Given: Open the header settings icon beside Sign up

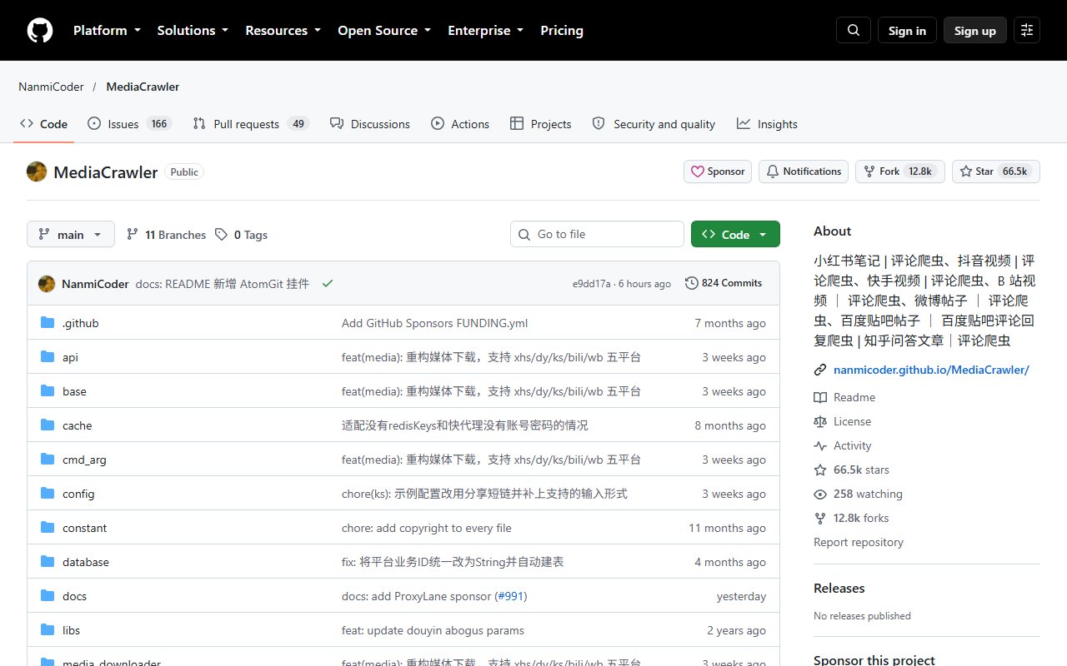Looking at the screenshot, I should tap(1027, 30).
